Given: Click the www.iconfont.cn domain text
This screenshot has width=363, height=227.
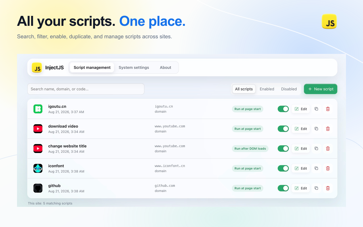Looking at the screenshot, I should pyautogui.click(x=170, y=166).
